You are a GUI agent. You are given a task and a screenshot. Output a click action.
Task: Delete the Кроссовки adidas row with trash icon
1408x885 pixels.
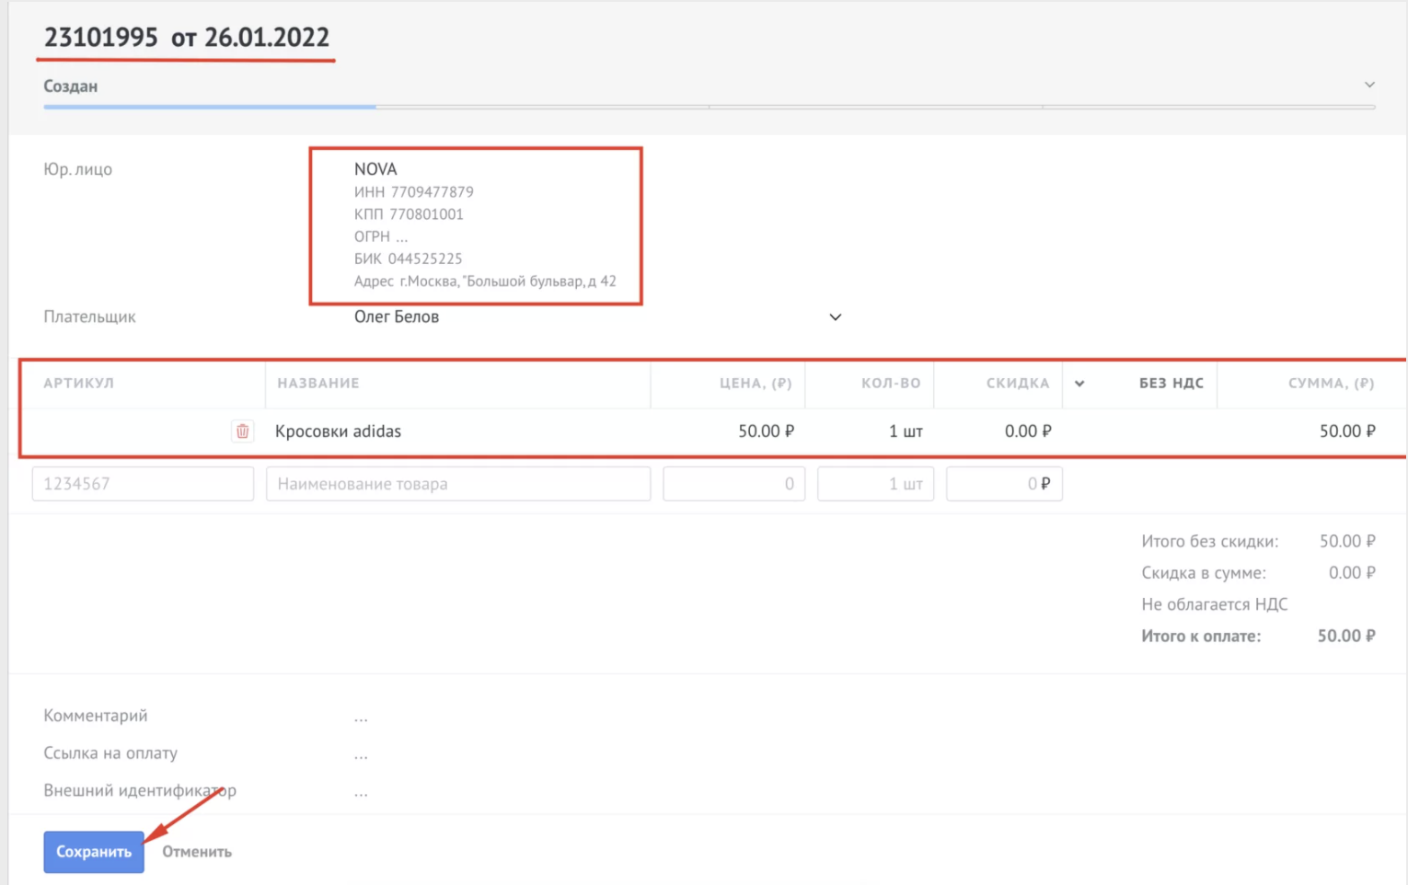(242, 431)
